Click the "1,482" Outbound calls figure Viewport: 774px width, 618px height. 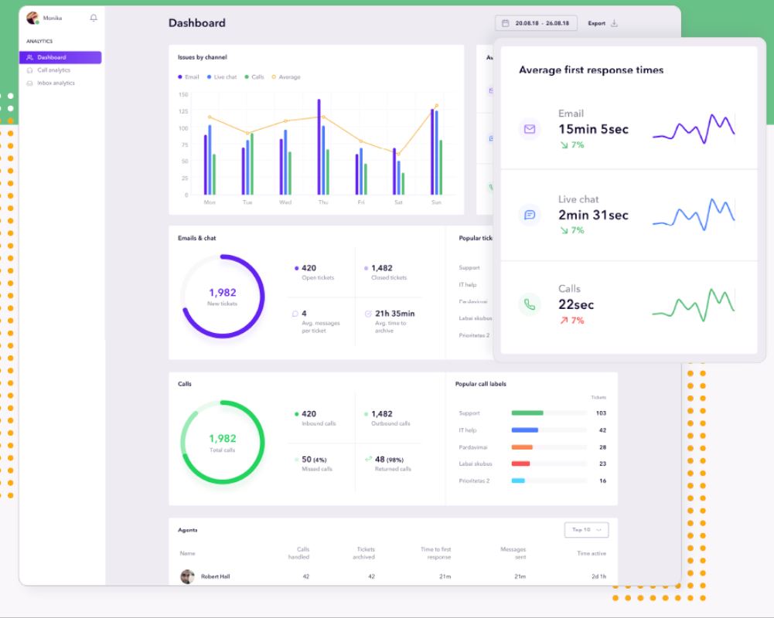[381, 414]
